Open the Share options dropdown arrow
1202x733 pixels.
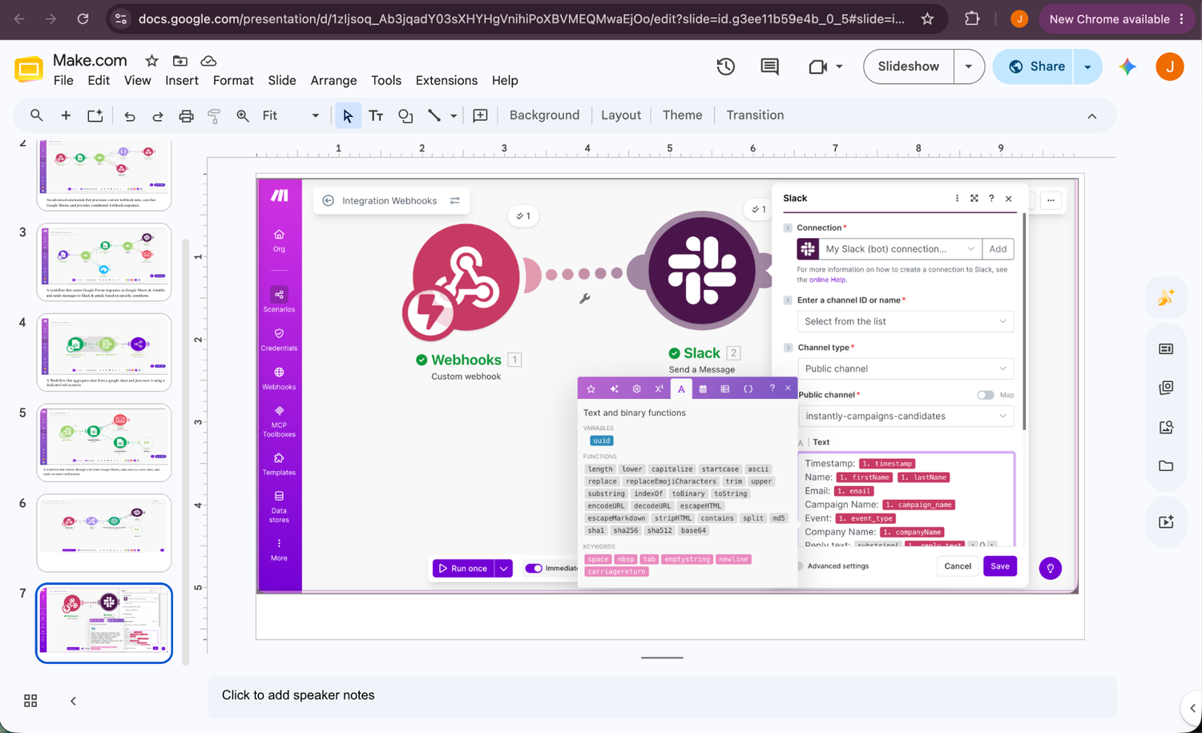click(1087, 66)
